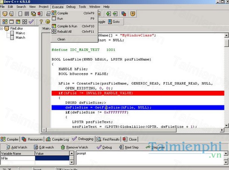Click the New project shield icon
The image size is (229, 170).
tap(5, 14)
